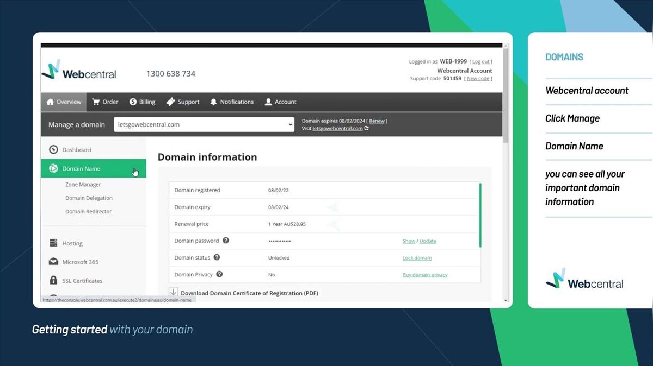Click the Webcentral logo in header
Screen dimensions: 653x366
pyautogui.click(x=79, y=71)
